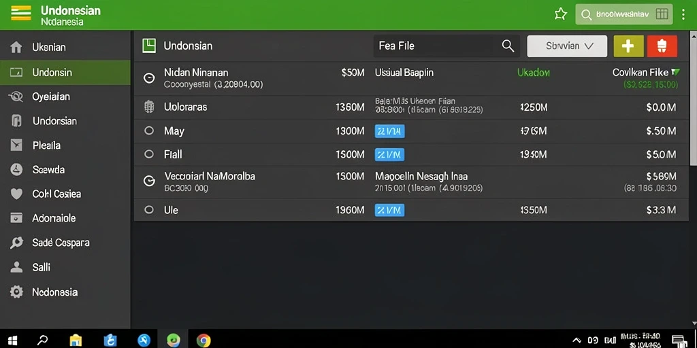Open Chrome from the taskbar

(x=204, y=341)
